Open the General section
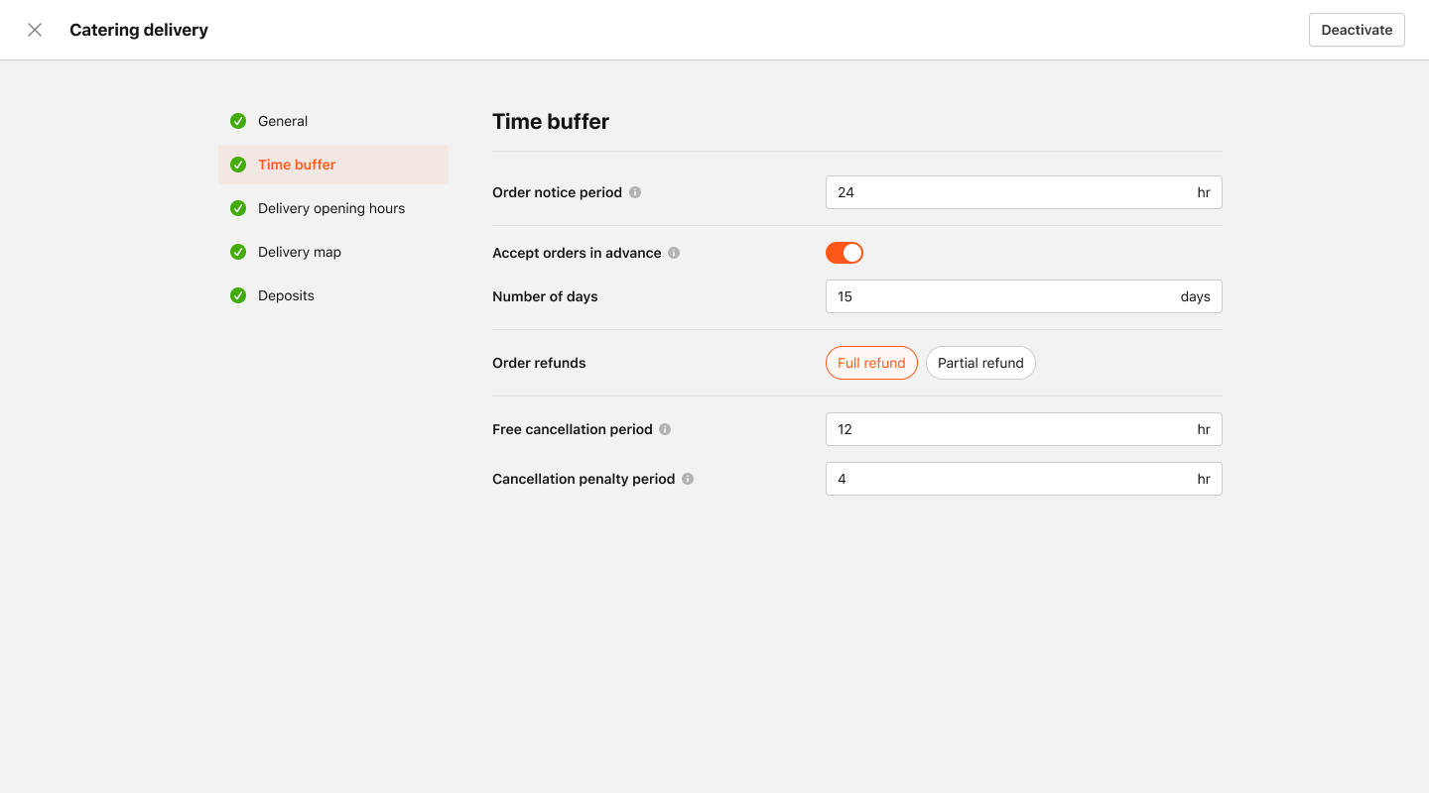1429x793 pixels. (333, 121)
